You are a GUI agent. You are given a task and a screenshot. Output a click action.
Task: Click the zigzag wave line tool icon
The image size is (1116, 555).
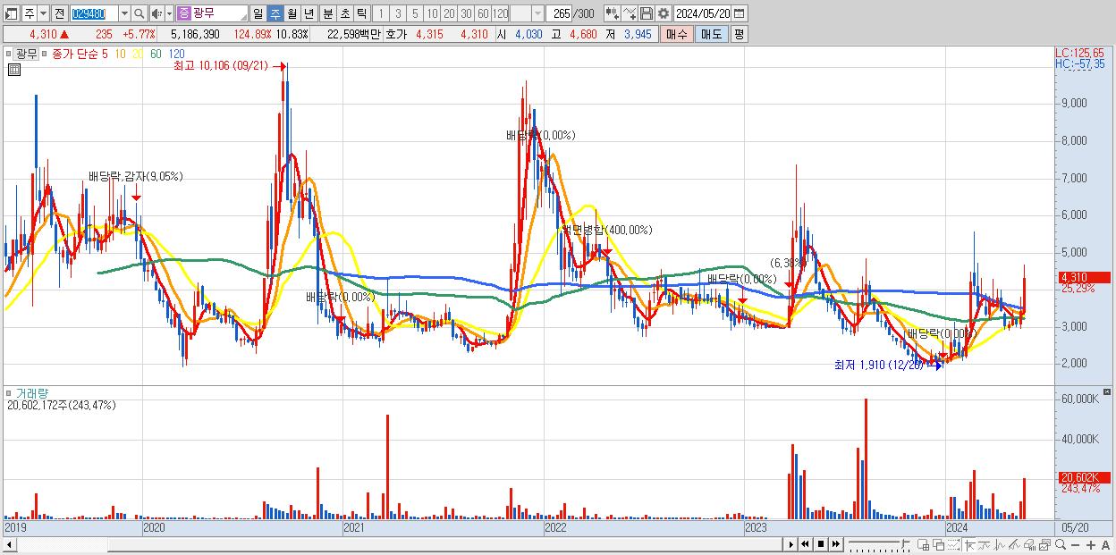(x=1000, y=544)
